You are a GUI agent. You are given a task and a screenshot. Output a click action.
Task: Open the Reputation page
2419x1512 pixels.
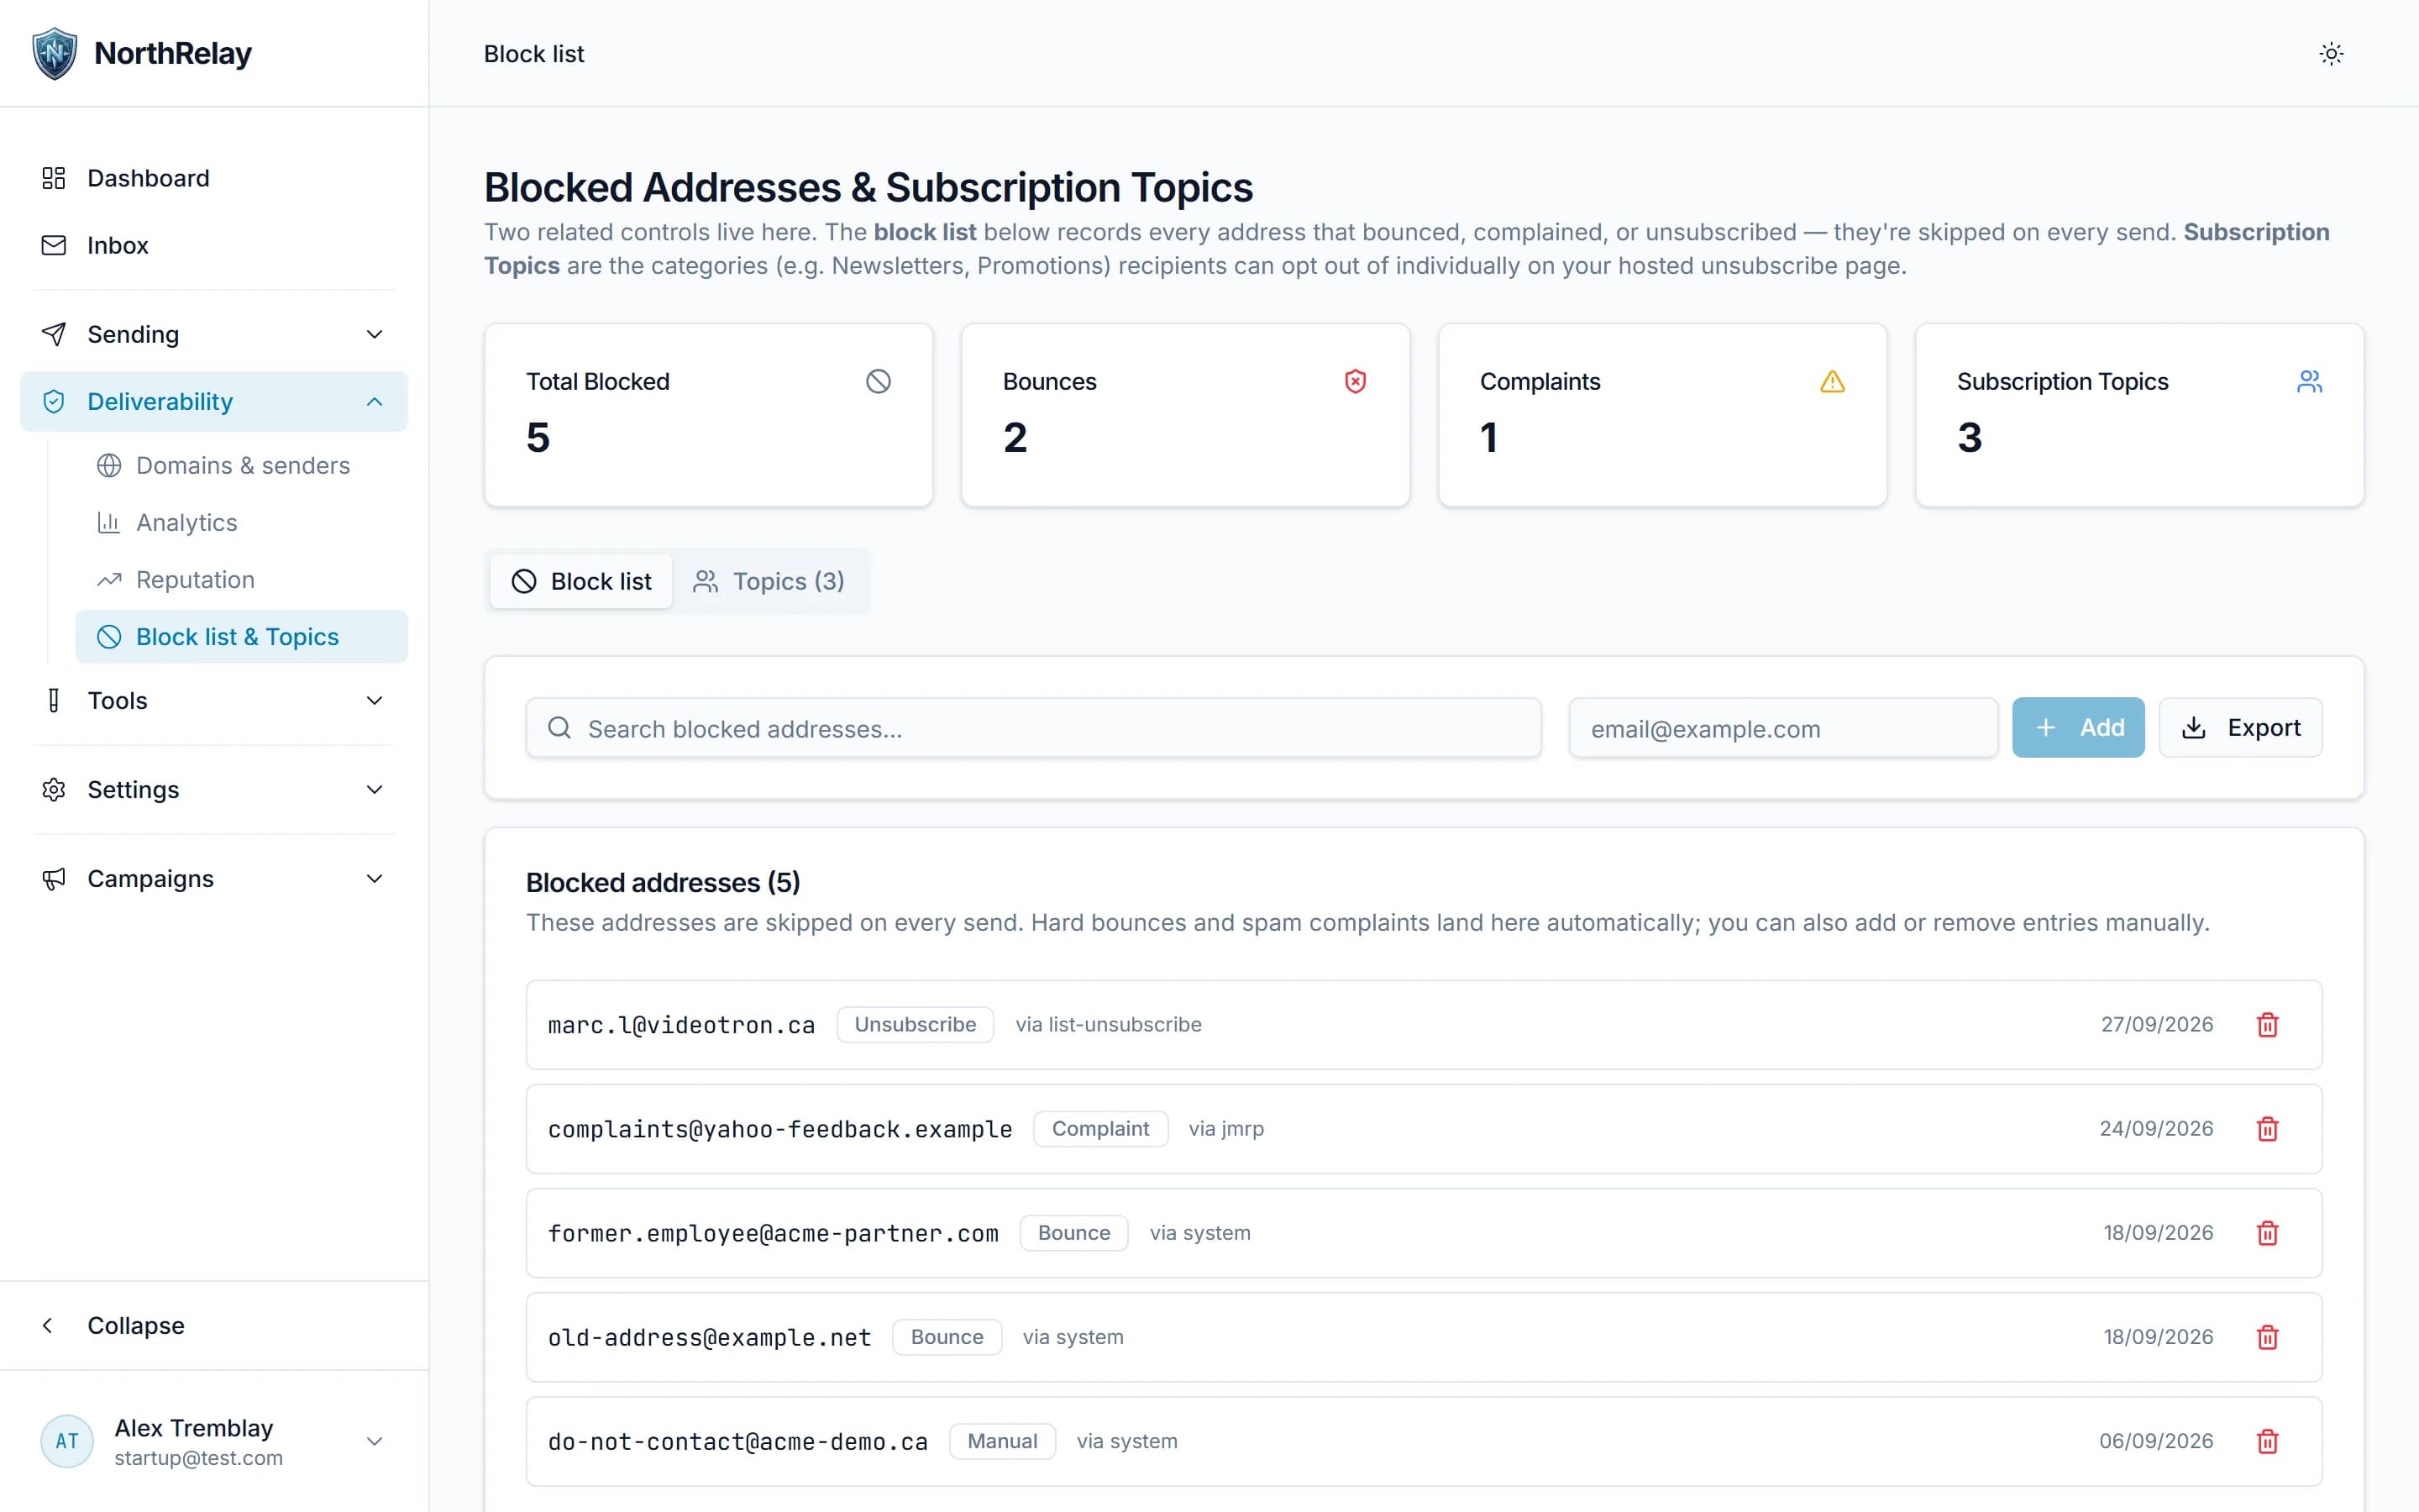coord(242,580)
